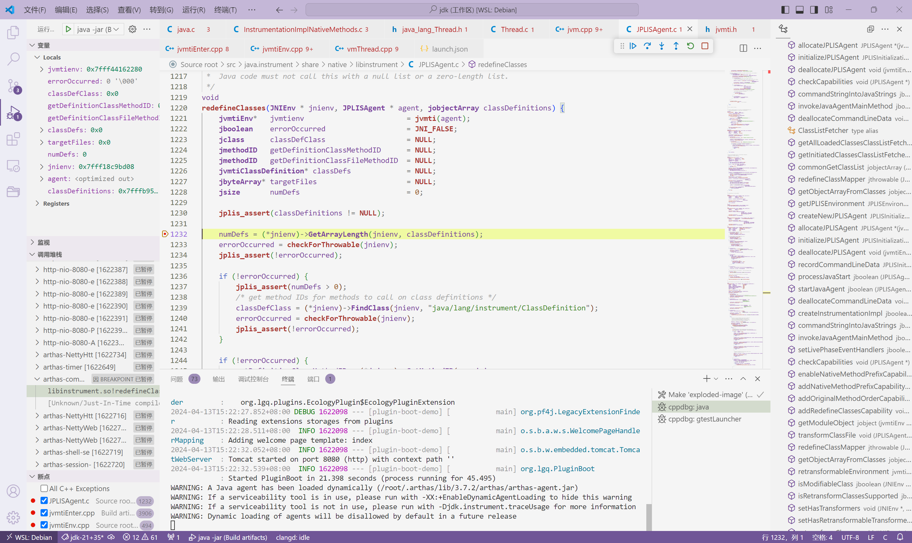Expand the 监视 section

(x=32, y=242)
